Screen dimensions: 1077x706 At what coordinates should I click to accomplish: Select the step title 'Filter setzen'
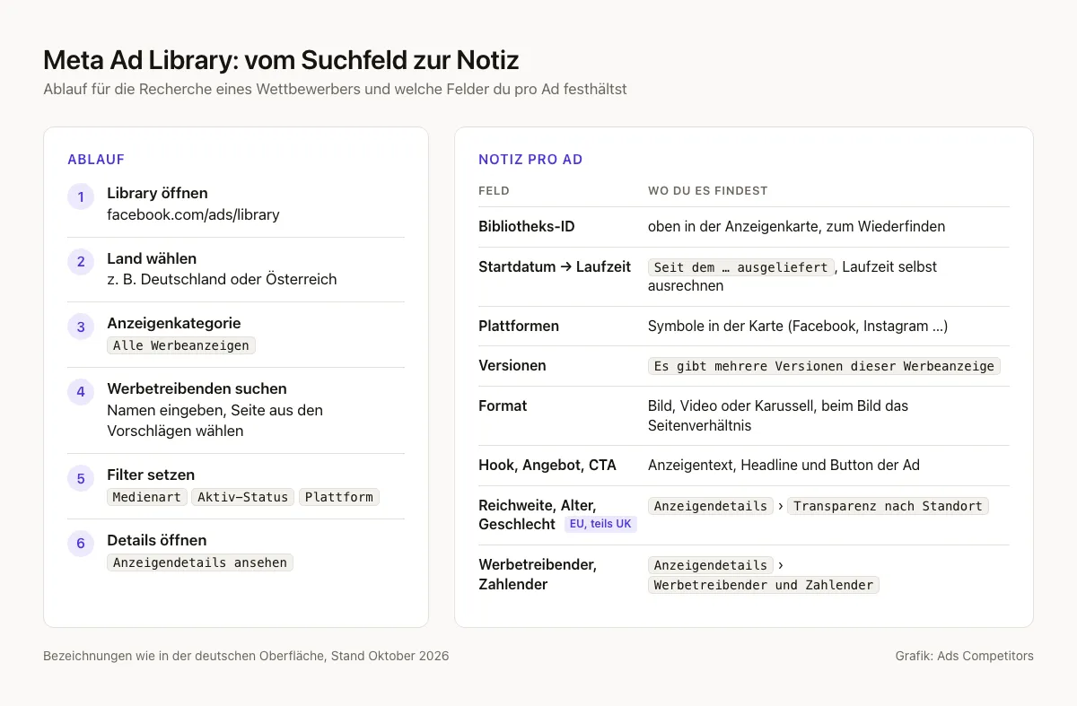151,475
